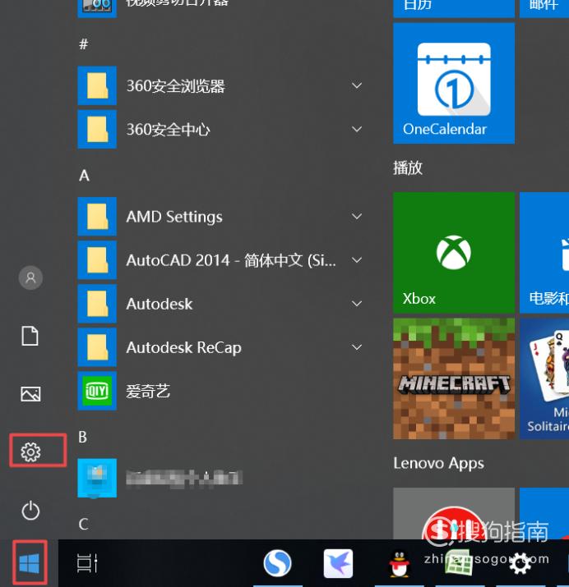Open Documents from Start sidebar
Image resolution: width=569 pixels, height=587 pixels.
(x=30, y=336)
